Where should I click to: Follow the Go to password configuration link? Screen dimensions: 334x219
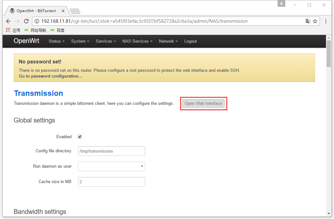[50, 76]
